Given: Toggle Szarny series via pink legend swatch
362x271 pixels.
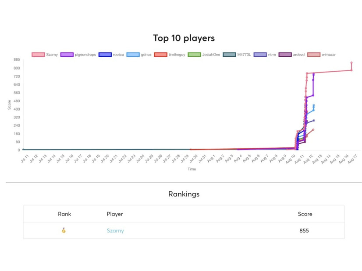Looking at the screenshot, I should pos(38,55).
